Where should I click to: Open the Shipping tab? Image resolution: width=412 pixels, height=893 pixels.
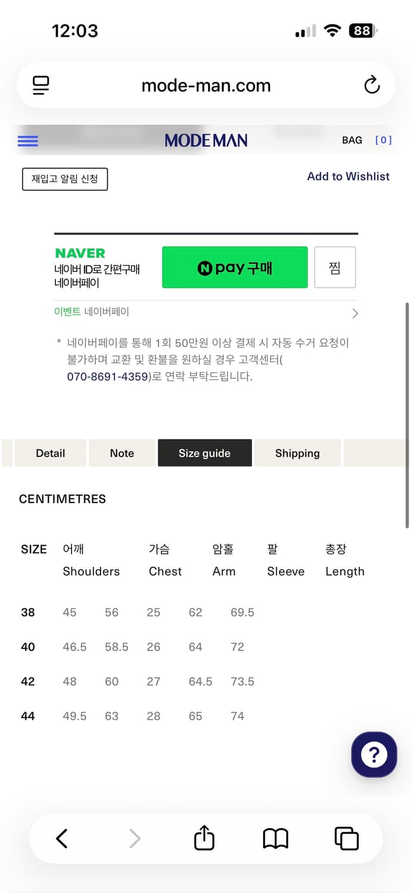297,453
